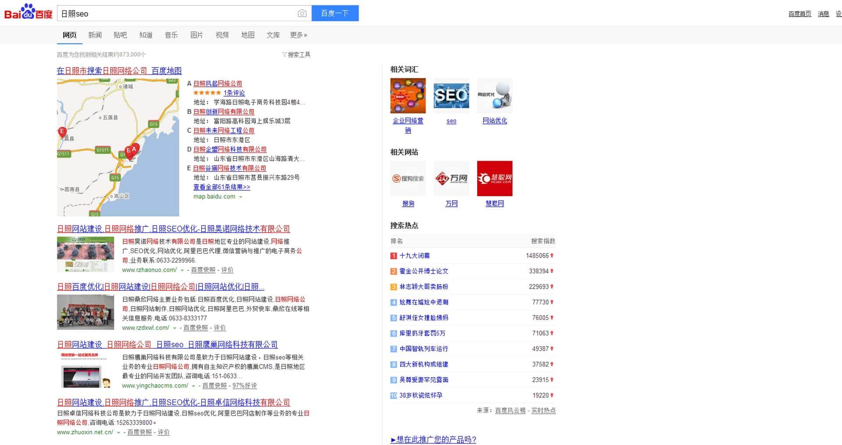Screen dimensions: 842x445
Task: Click the 百度风云榜 source link
Action: tap(510, 411)
